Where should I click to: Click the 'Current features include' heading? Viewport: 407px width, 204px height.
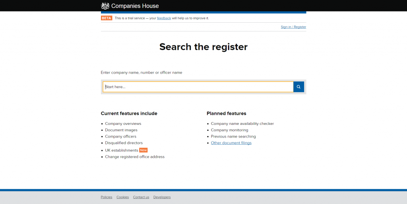tap(129, 113)
